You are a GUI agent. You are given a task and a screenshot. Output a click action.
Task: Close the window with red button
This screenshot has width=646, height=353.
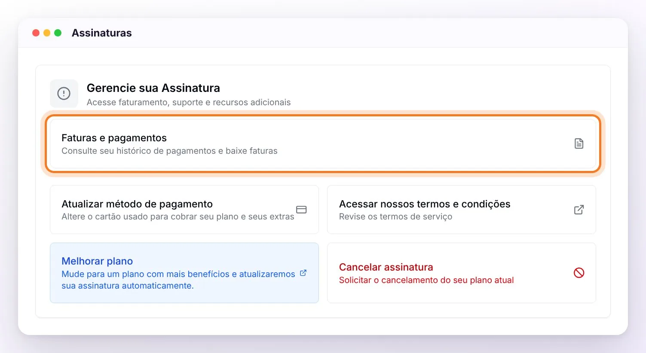tap(36, 33)
